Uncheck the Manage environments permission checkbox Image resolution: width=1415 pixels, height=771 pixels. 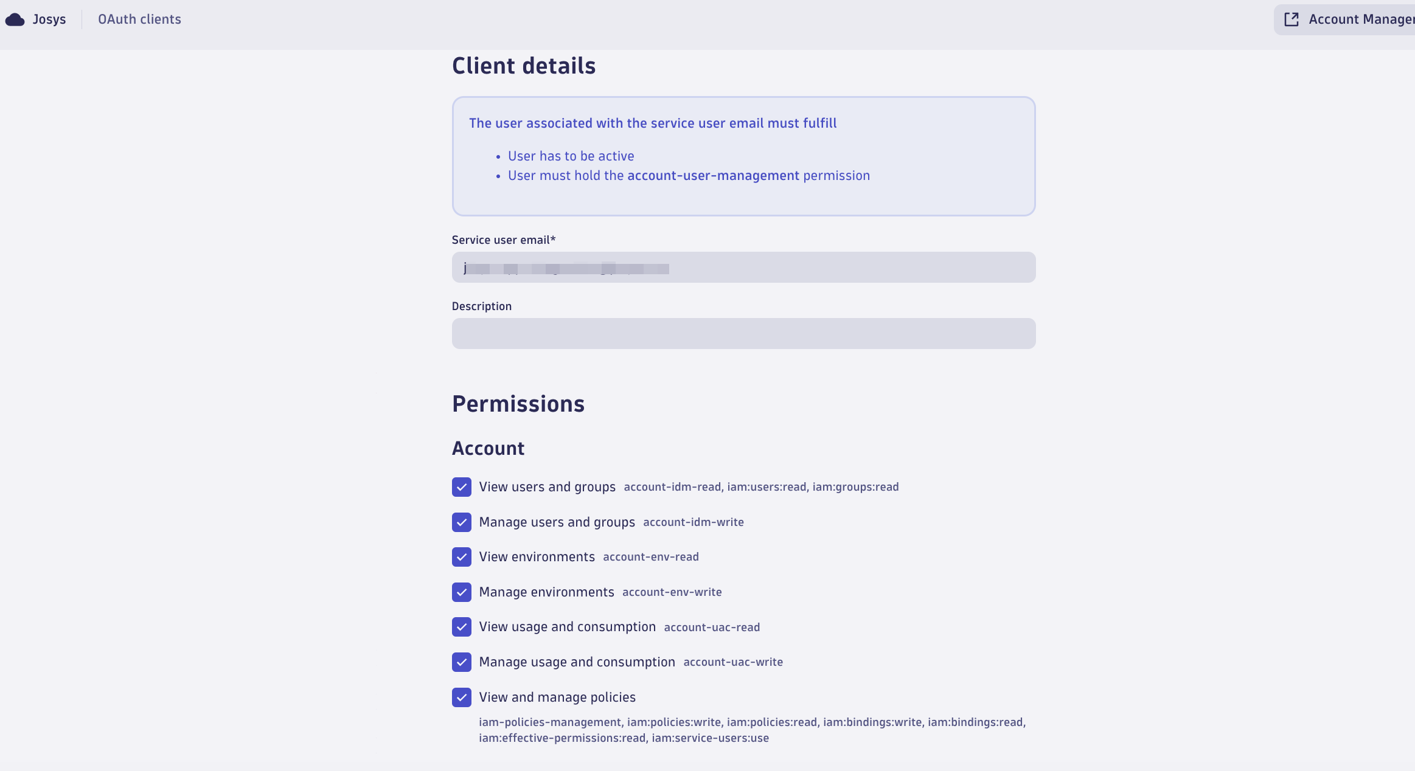(462, 592)
